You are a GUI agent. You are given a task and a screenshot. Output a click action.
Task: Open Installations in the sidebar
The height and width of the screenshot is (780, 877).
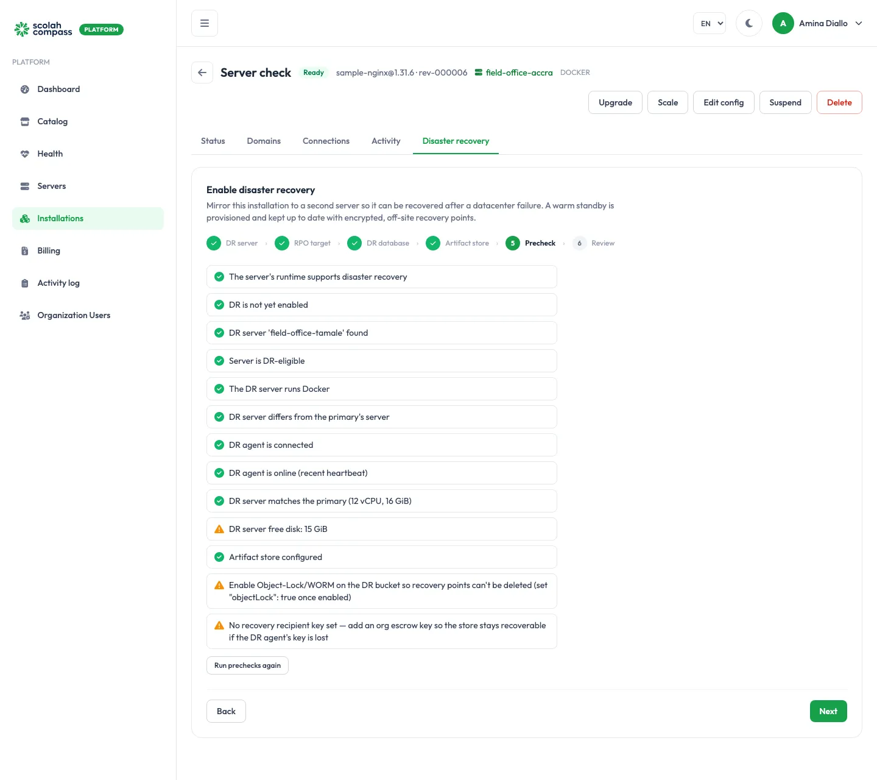tap(88, 218)
